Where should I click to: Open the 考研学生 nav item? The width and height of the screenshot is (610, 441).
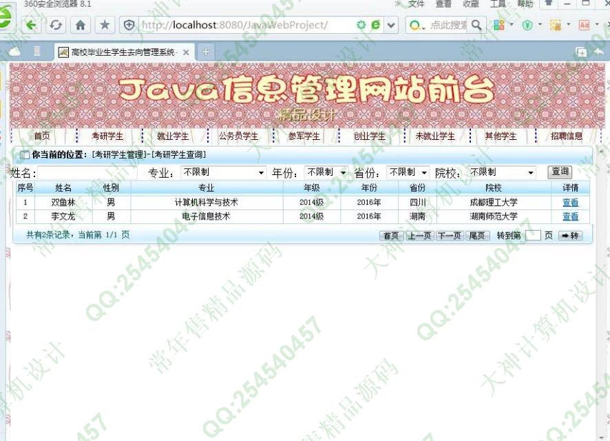[107, 136]
